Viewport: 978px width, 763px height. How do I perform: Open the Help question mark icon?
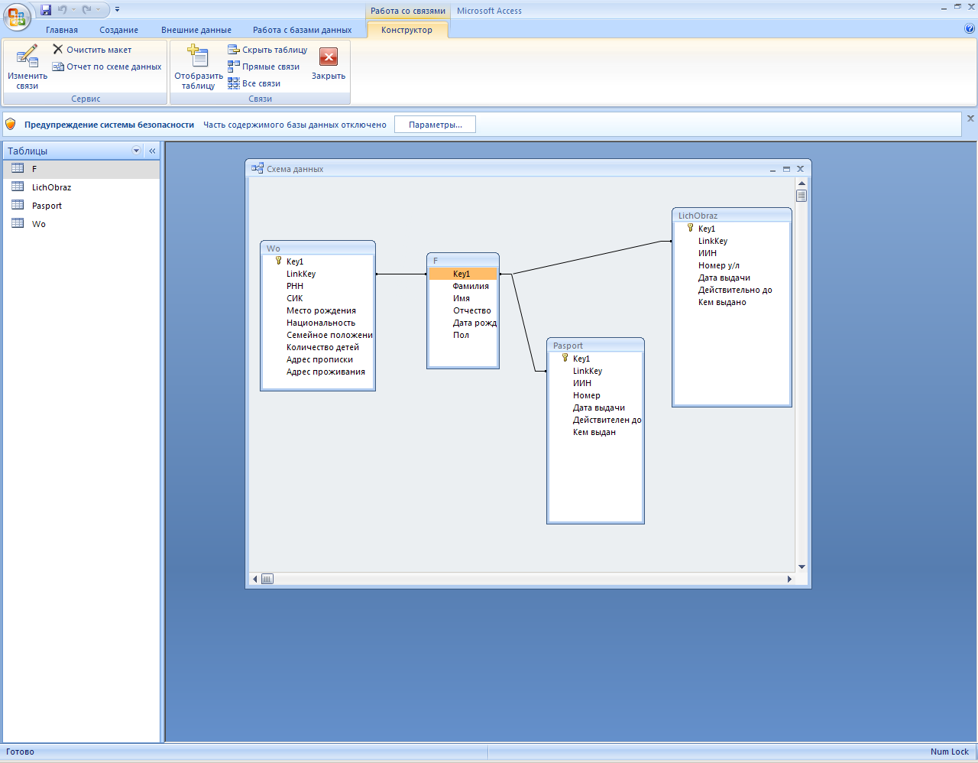970,29
